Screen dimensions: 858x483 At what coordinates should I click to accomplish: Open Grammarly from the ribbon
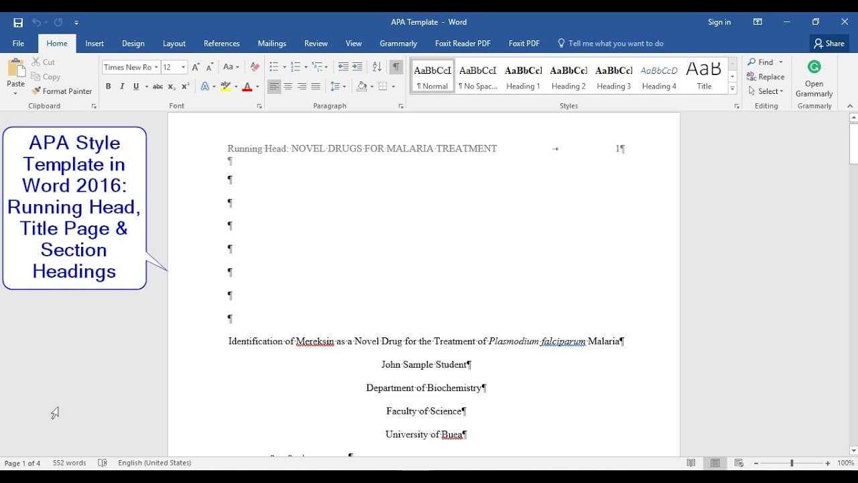(x=814, y=78)
